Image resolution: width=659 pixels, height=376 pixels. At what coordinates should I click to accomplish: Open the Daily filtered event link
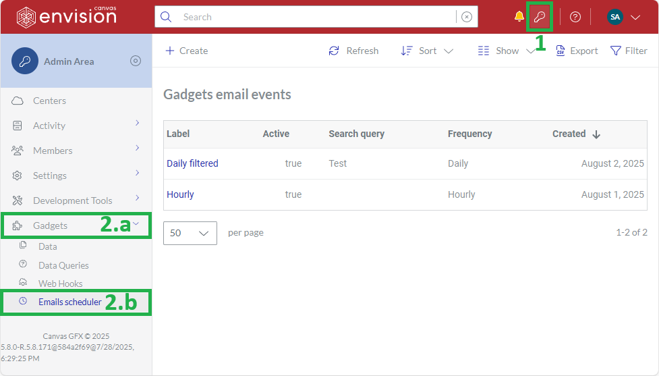click(x=192, y=163)
